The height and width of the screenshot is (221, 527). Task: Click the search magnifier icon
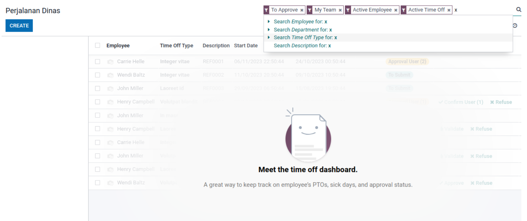(x=518, y=10)
